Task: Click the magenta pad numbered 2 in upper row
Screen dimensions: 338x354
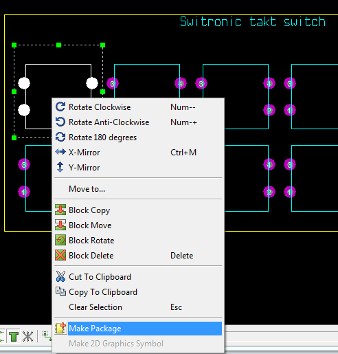Action: tap(269, 111)
